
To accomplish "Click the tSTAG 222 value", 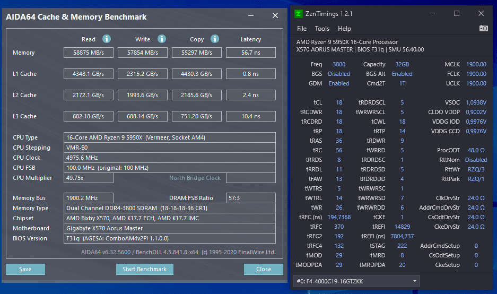I will click(x=402, y=246).
